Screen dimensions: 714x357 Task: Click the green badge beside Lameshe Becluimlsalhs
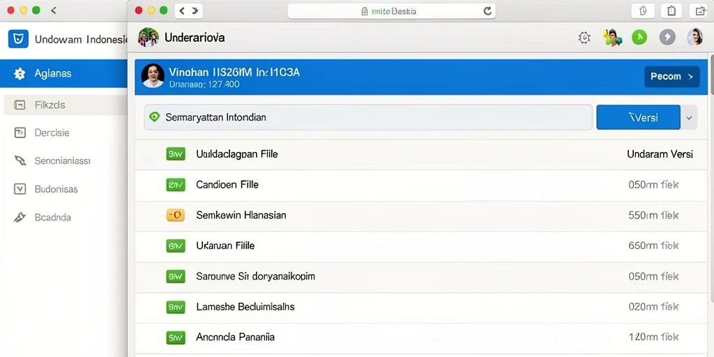click(x=176, y=307)
